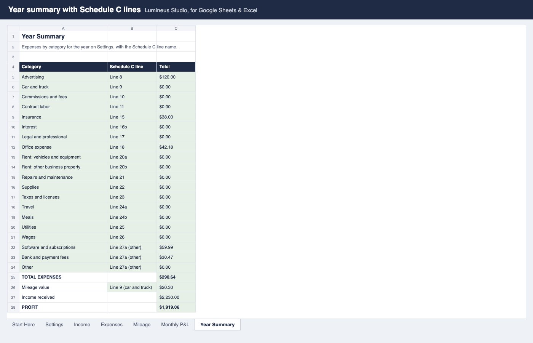
Task: Select the Schedule C line header cell
Action: point(132,67)
